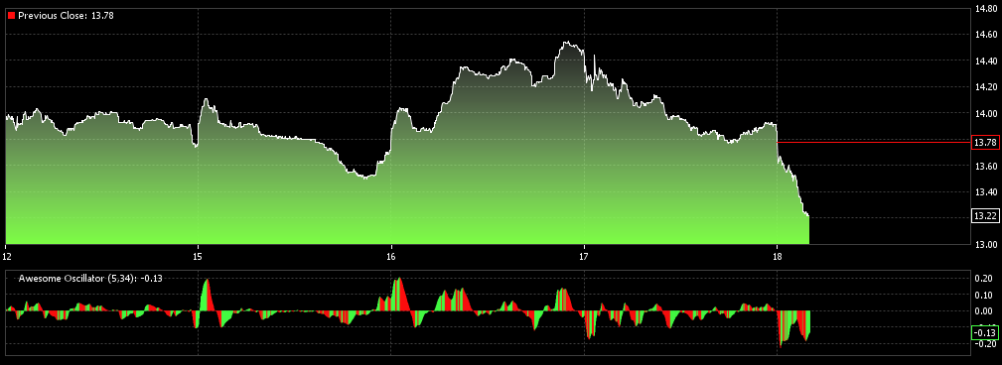Click the 0.10 oscillator axis label
1002x365 pixels.
coord(984,295)
